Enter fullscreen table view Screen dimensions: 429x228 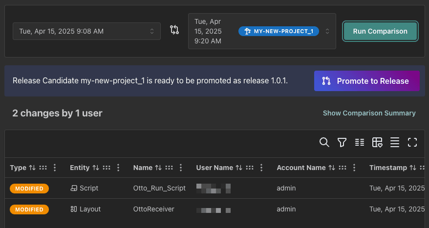point(412,142)
